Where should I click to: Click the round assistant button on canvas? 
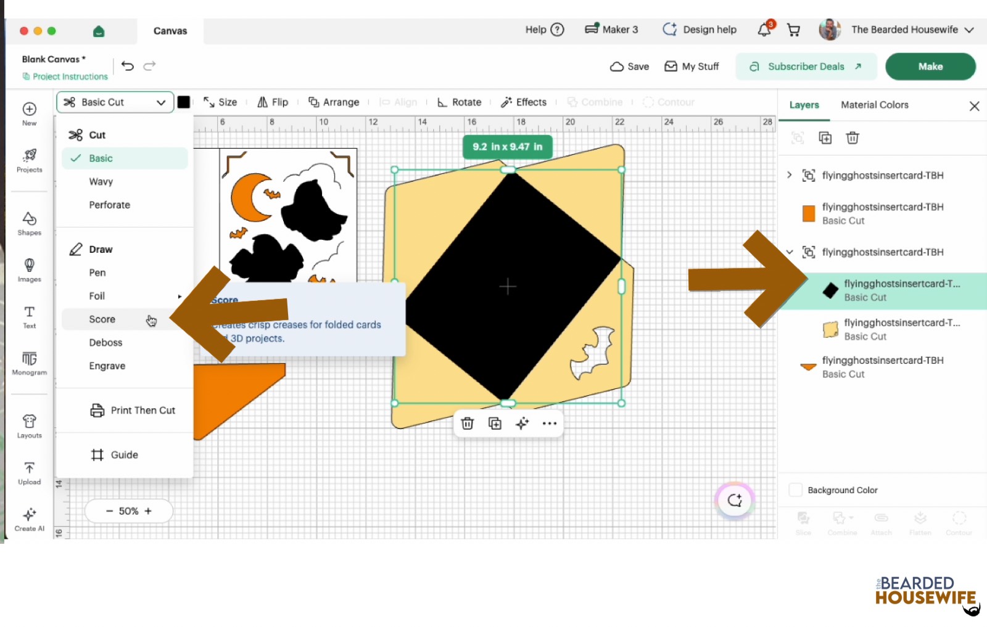click(735, 500)
